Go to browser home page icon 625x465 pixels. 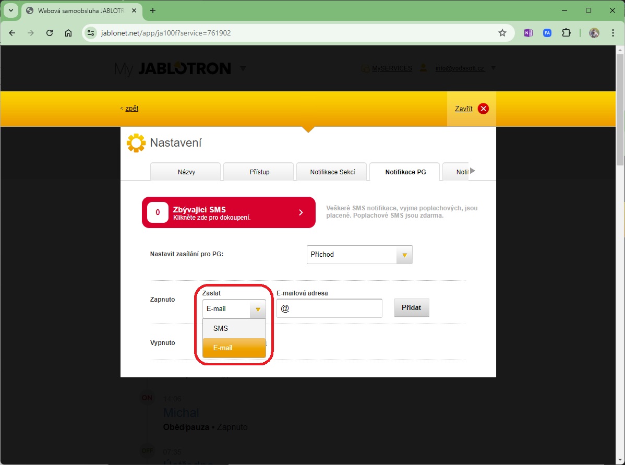pyautogui.click(x=68, y=33)
